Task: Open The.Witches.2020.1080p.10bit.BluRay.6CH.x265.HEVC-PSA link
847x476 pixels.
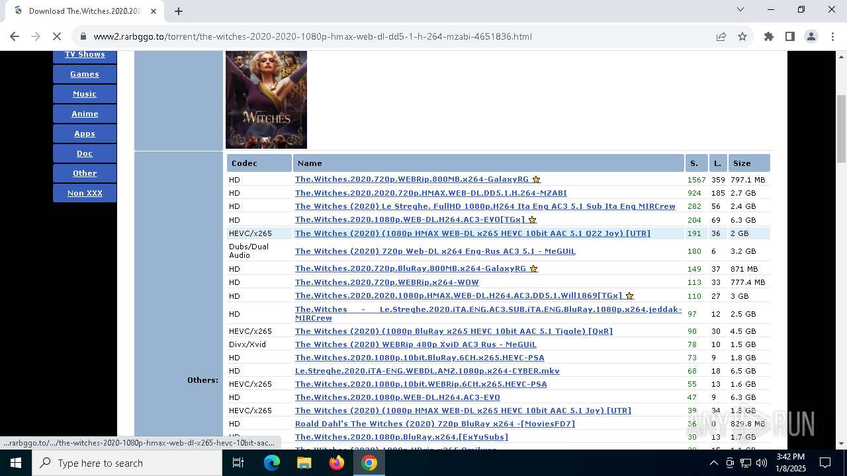Action: [x=420, y=358]
